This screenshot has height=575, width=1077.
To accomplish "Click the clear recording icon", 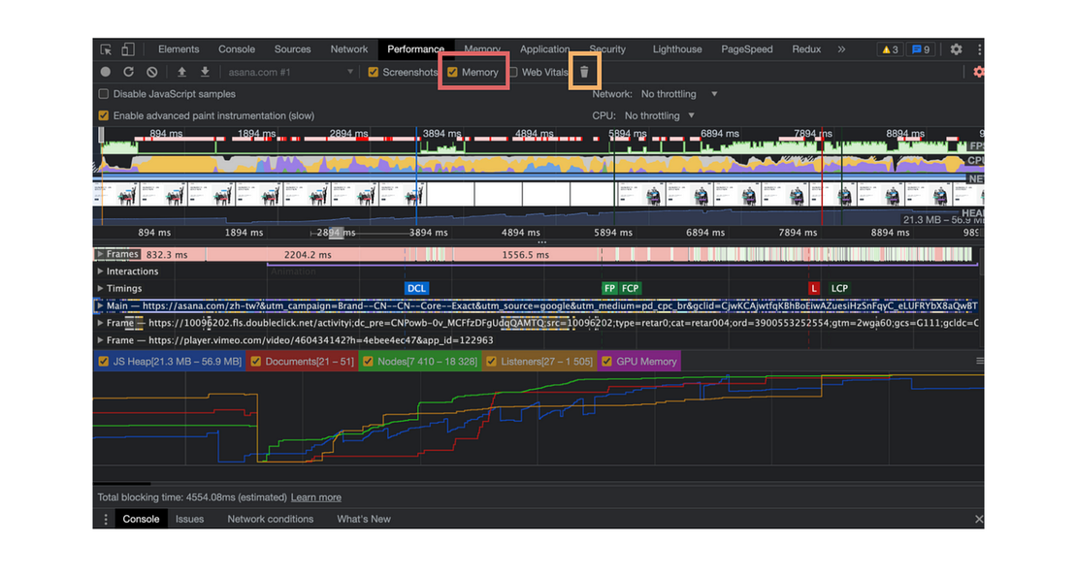I will (152, 72).
